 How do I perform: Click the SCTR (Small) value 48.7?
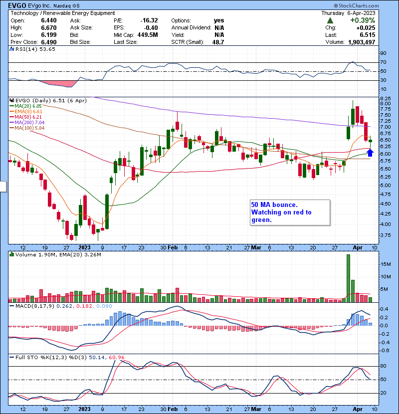coord(218,42)
